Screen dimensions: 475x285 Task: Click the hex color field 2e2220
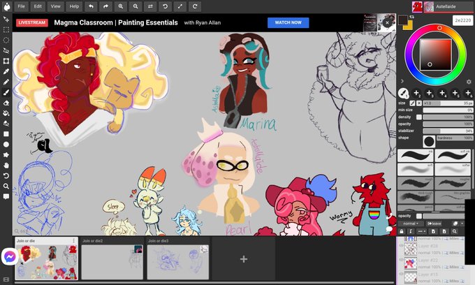[x=463, y=20]
